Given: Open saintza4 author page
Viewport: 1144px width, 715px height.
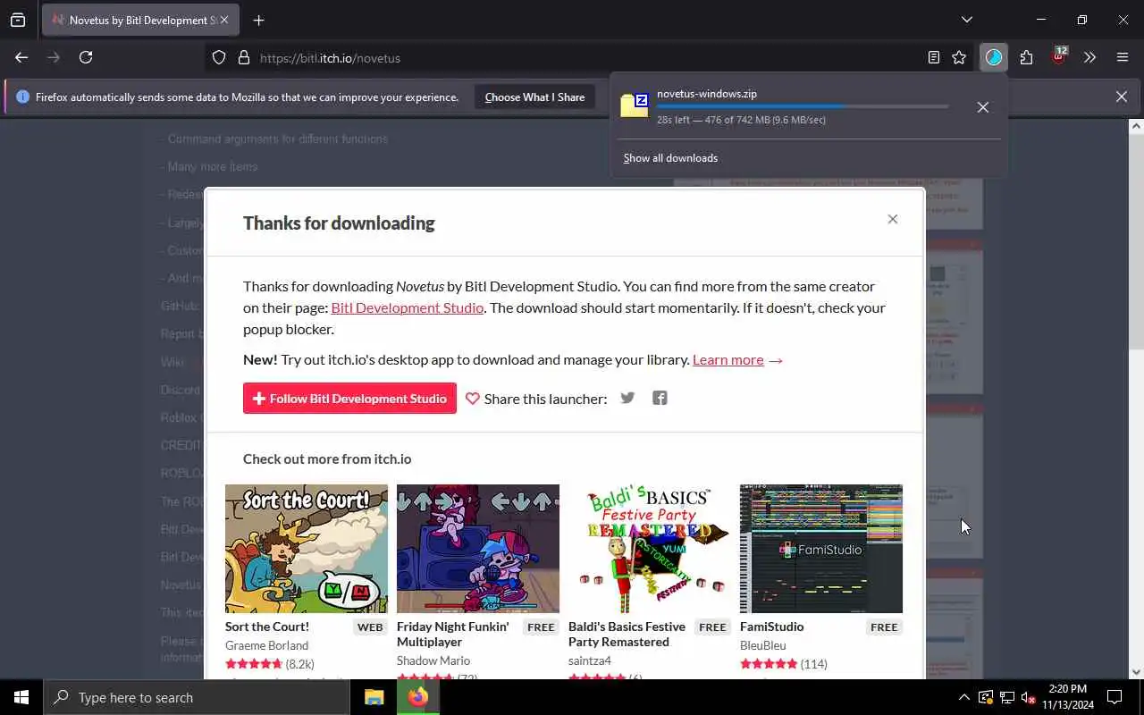Looking at the screenshot, I should pyautogui.click(x=590, y=660).
